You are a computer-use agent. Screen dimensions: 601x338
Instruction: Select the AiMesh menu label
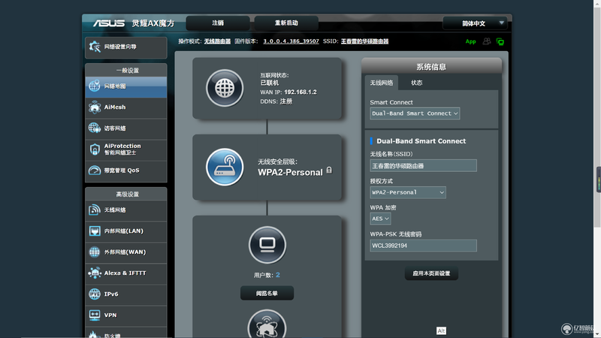pos(115,107)
